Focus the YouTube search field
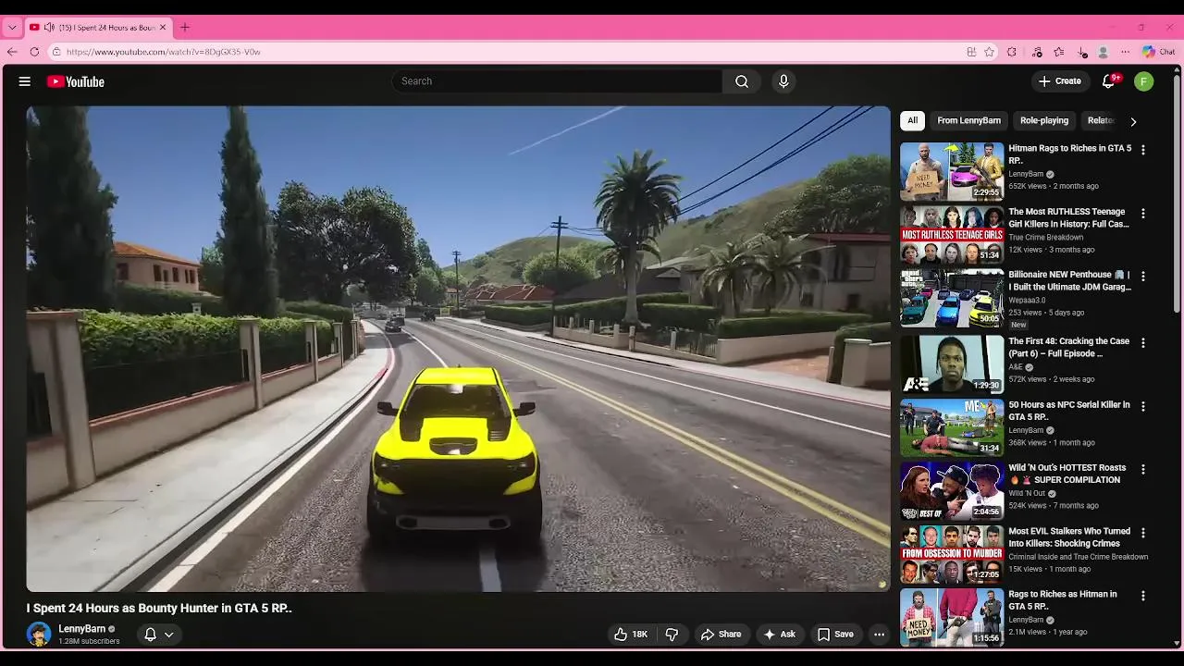Screen dimensions: 1184x666 click(x=557, y=81)
